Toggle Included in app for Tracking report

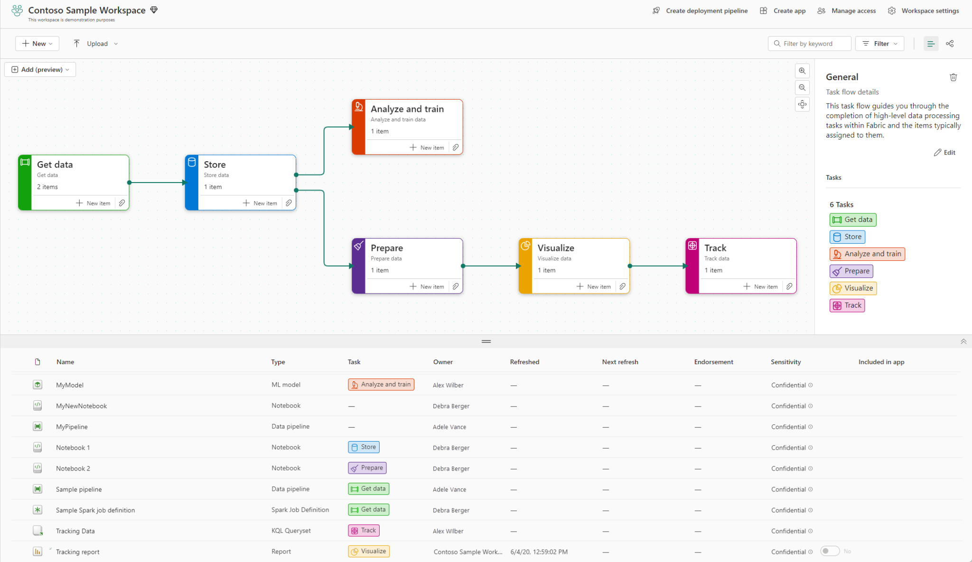[x=830, y=551]
